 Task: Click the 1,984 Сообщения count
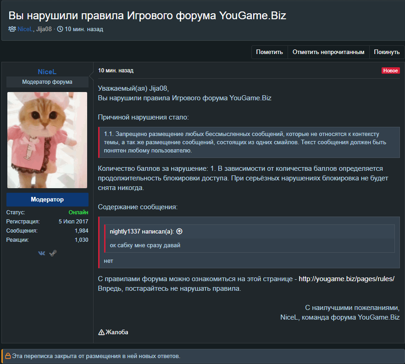point(81,231)
